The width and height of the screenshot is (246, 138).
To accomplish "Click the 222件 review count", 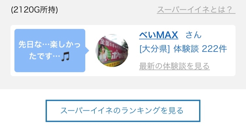I will coord(214,49).
